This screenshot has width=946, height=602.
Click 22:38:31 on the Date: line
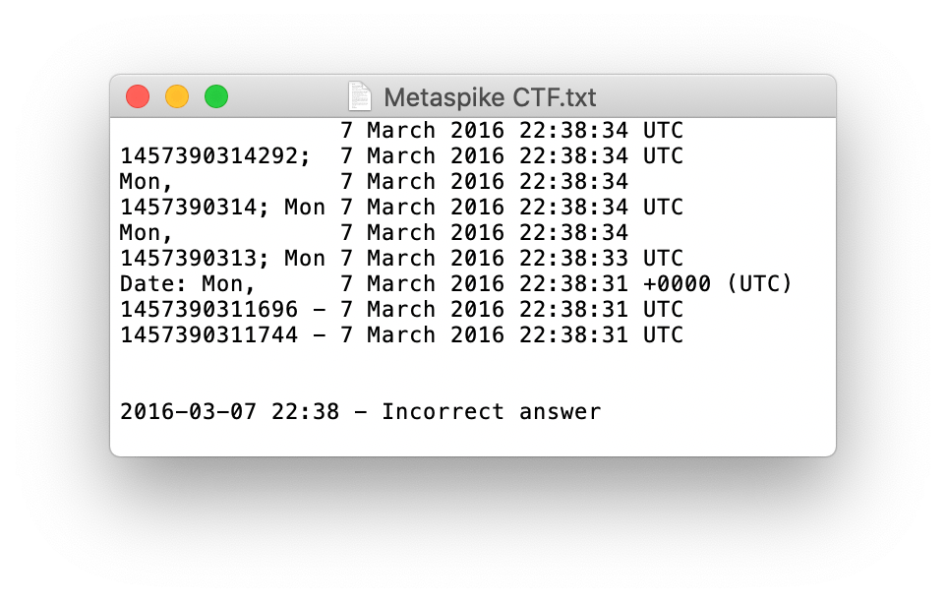point(573,284)
